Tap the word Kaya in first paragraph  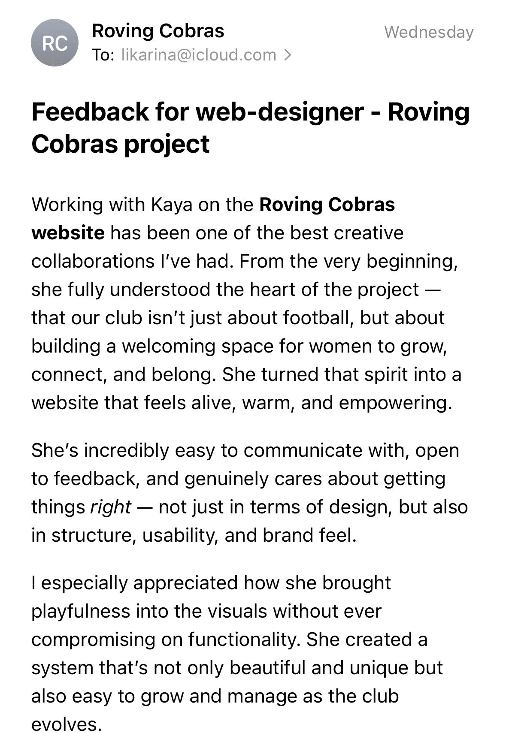pos(172,205)
